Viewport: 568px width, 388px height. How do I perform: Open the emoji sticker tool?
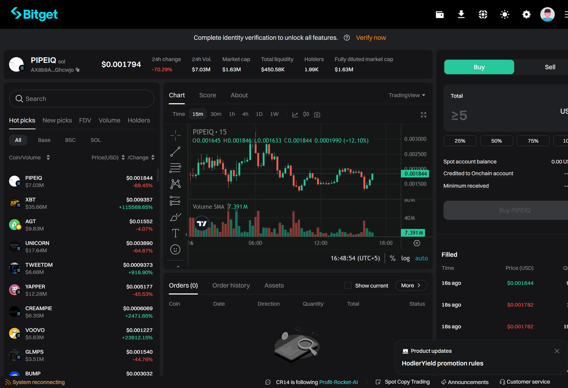(175, 249)
